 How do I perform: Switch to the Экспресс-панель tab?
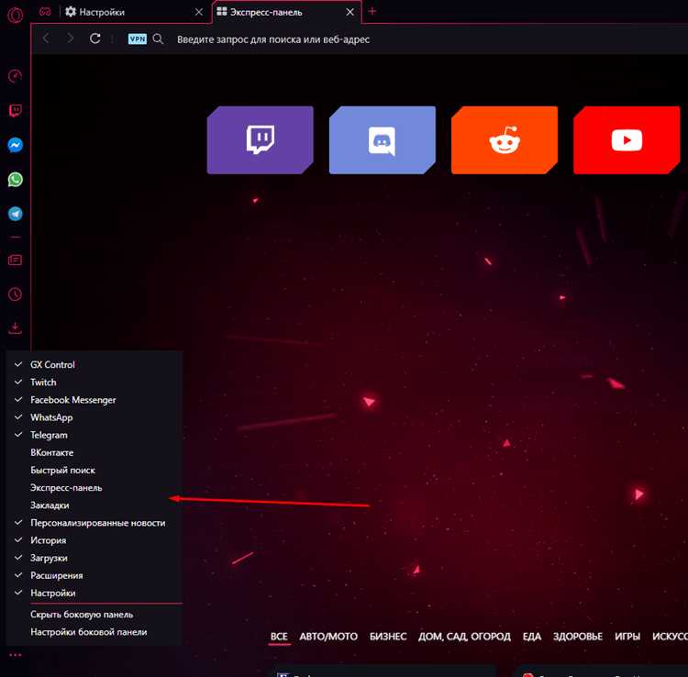287,12
